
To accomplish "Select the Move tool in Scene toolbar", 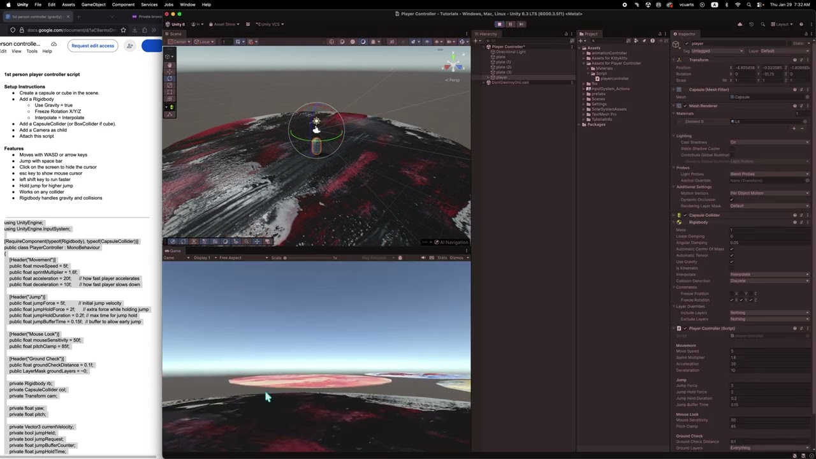I will (x=170, y=72).
